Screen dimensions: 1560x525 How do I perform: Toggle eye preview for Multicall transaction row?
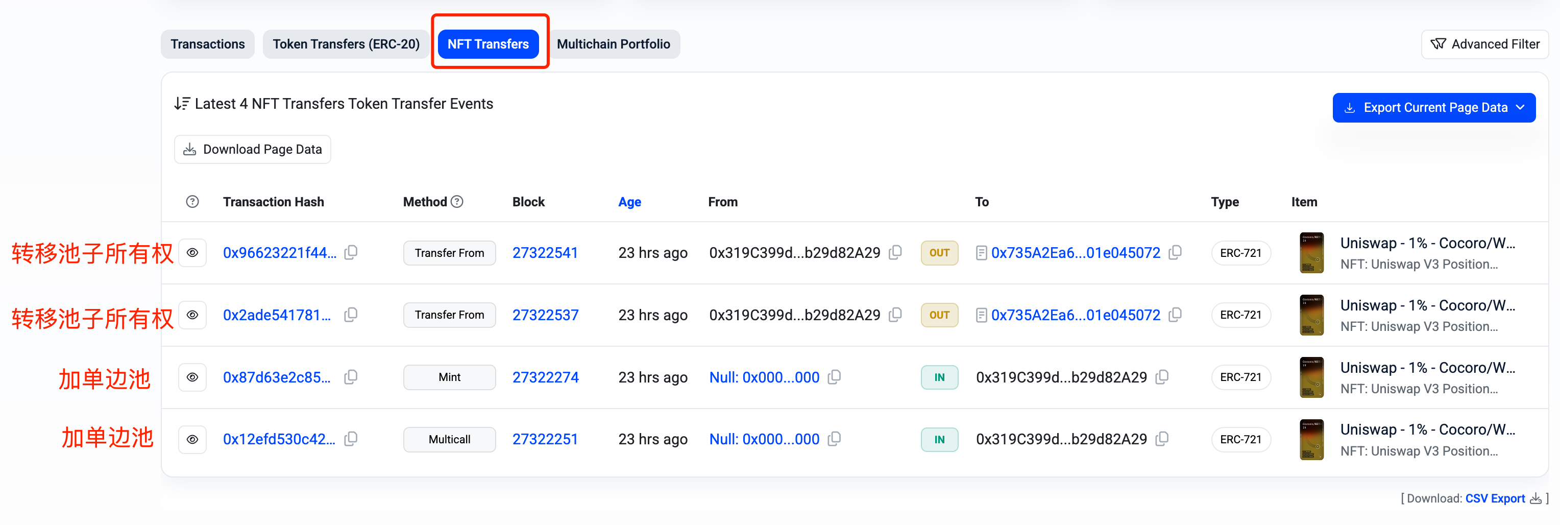tap(192, 439)
